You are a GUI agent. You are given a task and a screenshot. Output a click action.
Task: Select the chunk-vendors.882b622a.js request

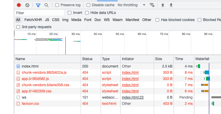coord(44,73)
